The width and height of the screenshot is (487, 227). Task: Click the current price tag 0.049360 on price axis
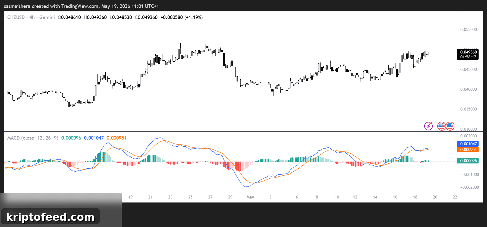tap(468, 52)
